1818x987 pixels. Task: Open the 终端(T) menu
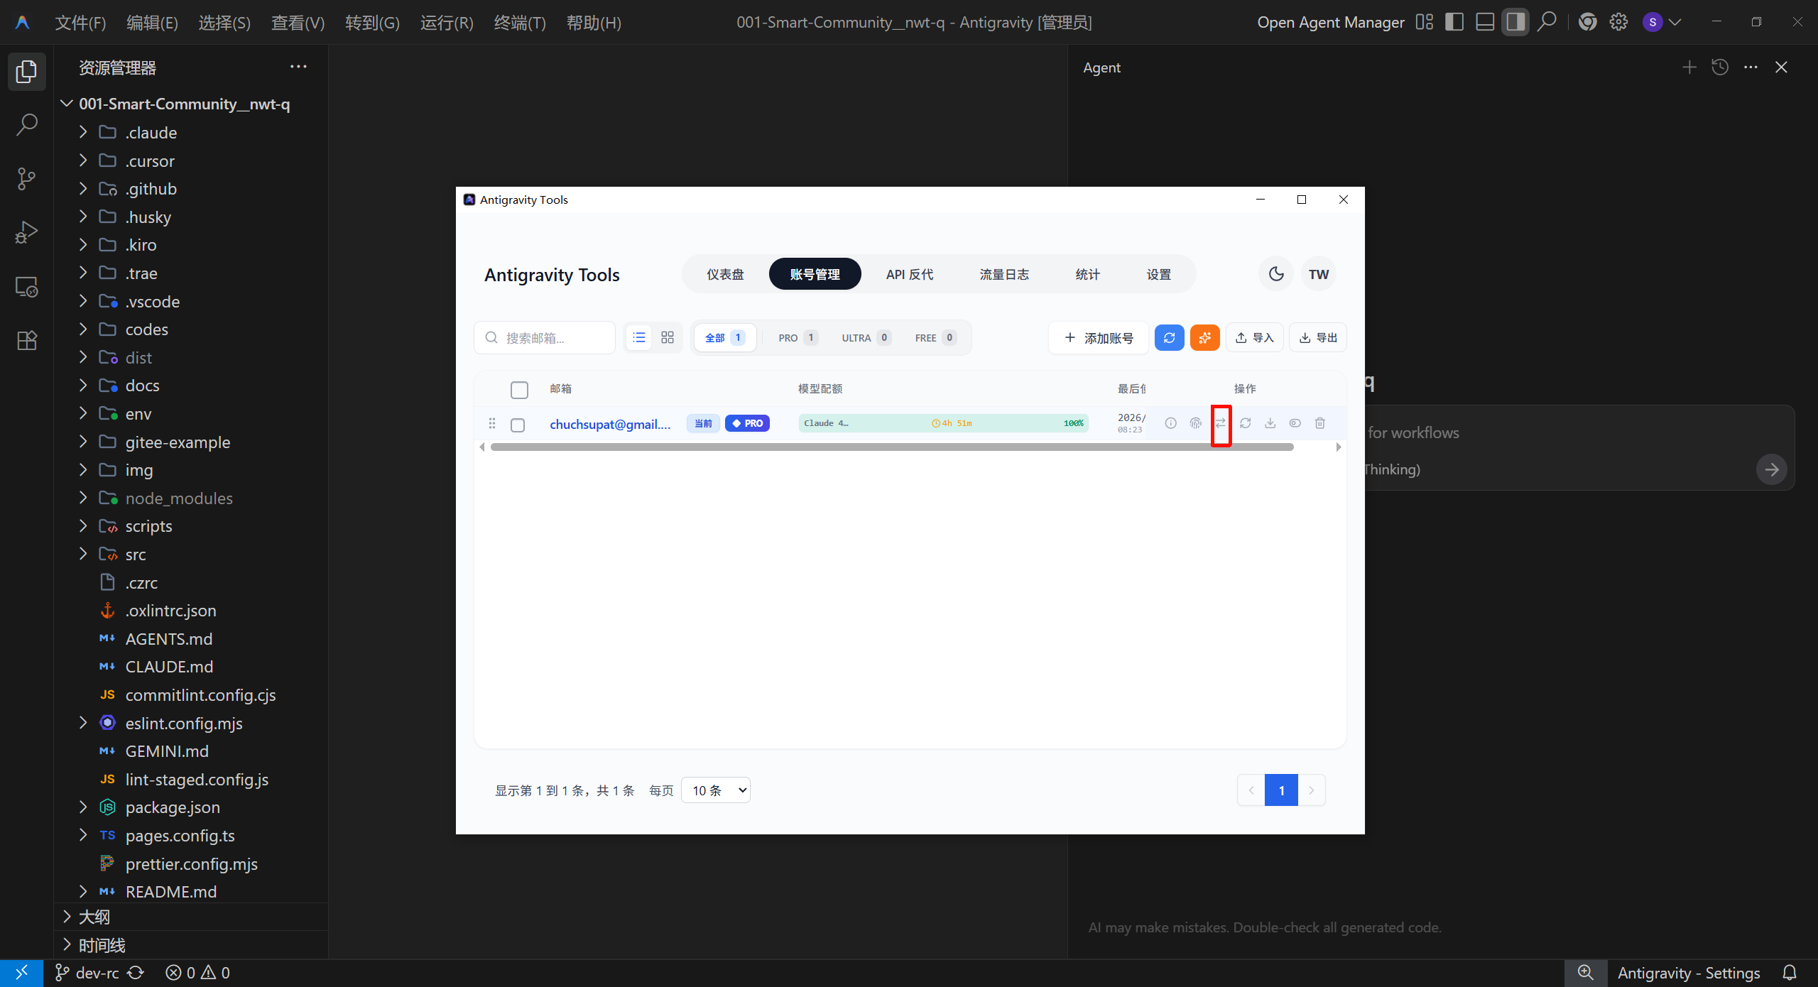519,23
